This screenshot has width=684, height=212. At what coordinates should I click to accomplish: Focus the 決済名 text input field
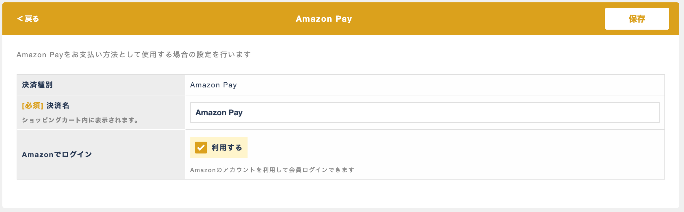pos(425,112)
